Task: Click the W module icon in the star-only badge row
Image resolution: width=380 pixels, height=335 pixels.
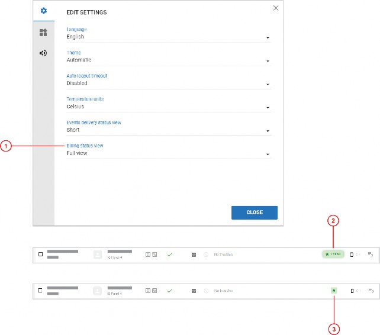Action: pos(154,291)
